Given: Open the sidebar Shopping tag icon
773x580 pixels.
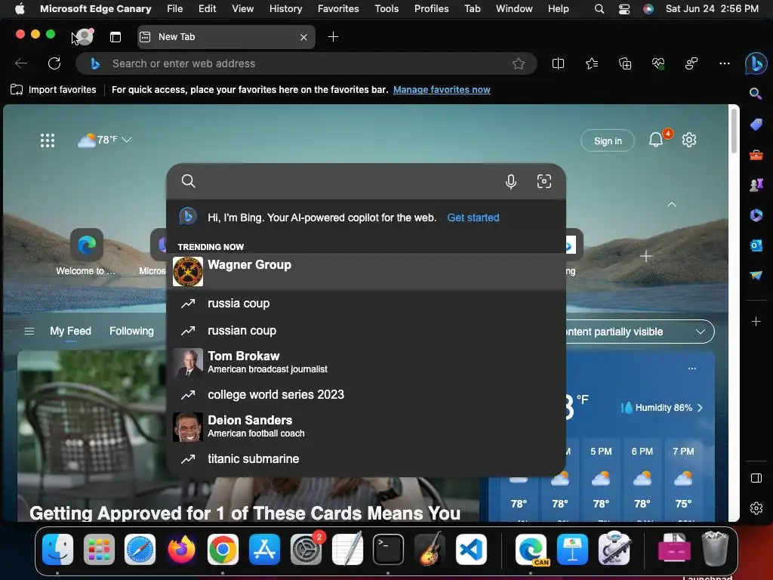Looking at the screenshot, I should tap(756, 125).
